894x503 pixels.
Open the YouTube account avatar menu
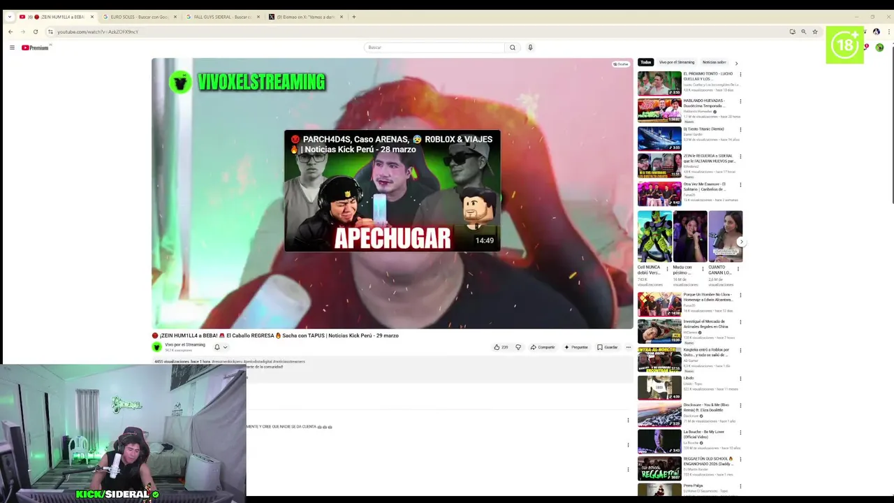click(879, 48)
